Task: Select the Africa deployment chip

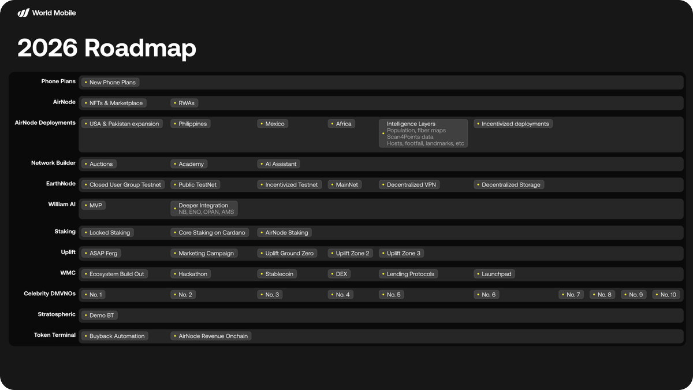Action: pos(341,124)
